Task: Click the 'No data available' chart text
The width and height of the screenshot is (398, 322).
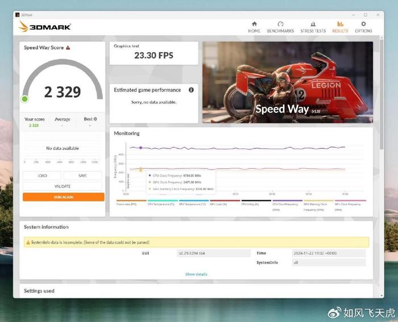Action: 63,148
